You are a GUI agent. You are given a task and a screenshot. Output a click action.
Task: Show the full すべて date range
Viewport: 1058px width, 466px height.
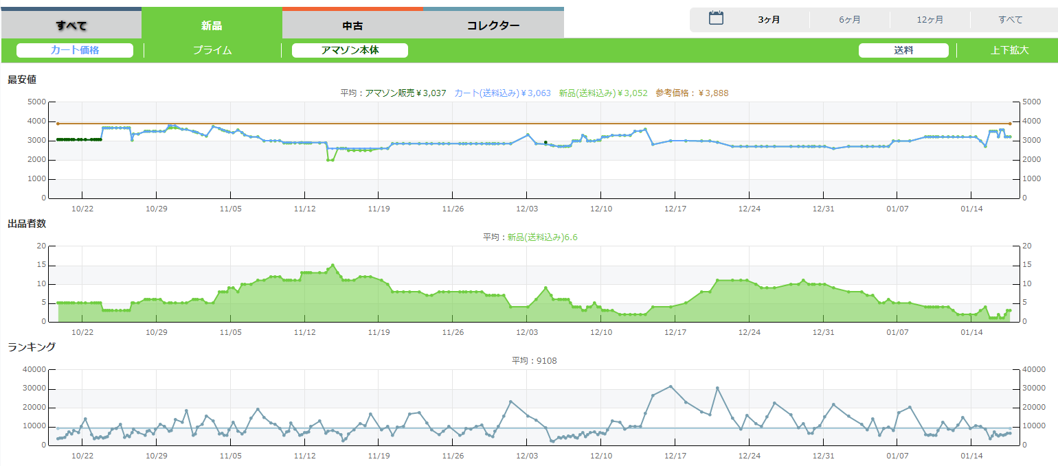(1010, 20)
